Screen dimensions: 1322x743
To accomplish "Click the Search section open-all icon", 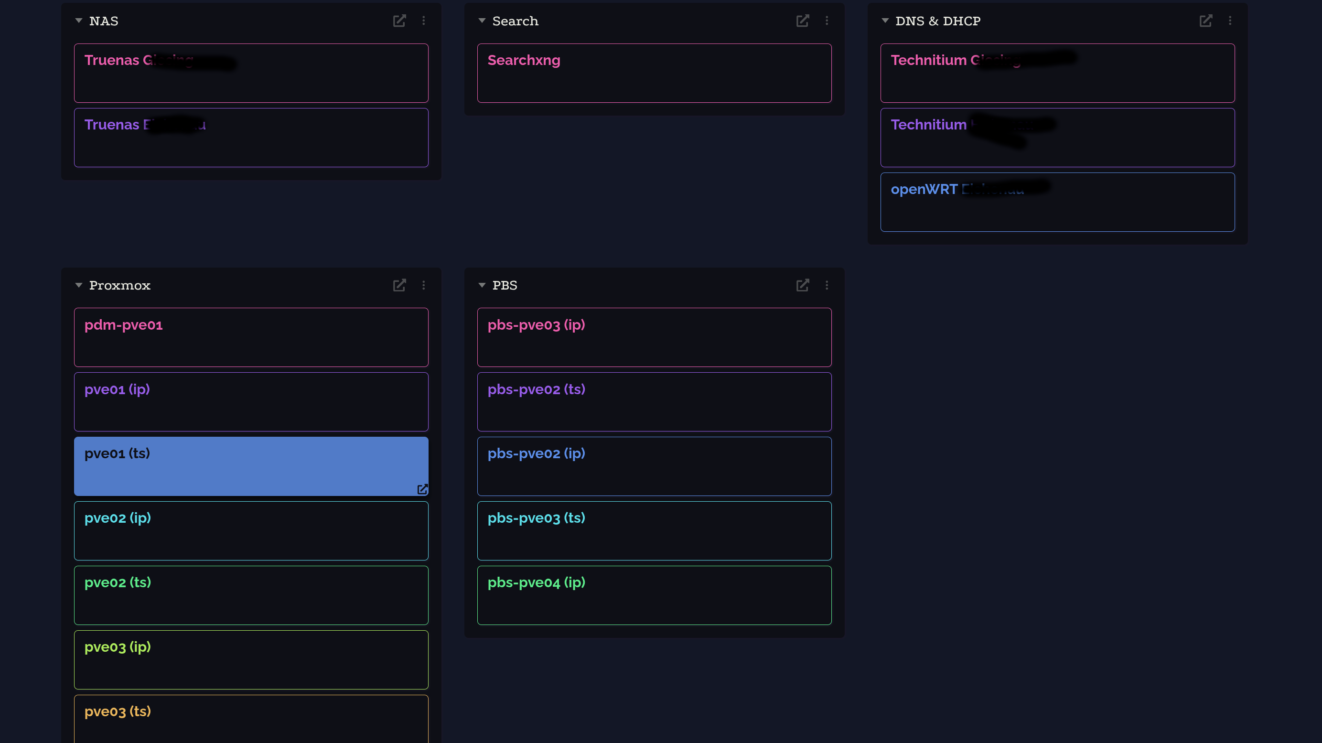I will click(x=803, y=21).
